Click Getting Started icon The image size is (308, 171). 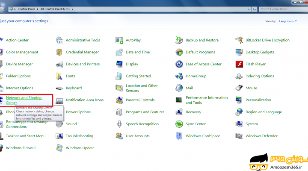pyautogui.click(x=119, y=76)
